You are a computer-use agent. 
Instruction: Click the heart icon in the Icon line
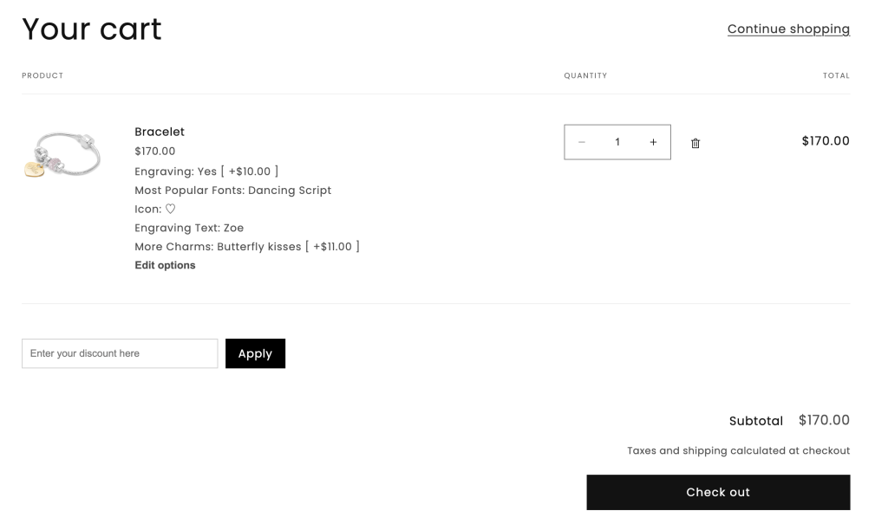pyautogui.click(x=170, y=209)
